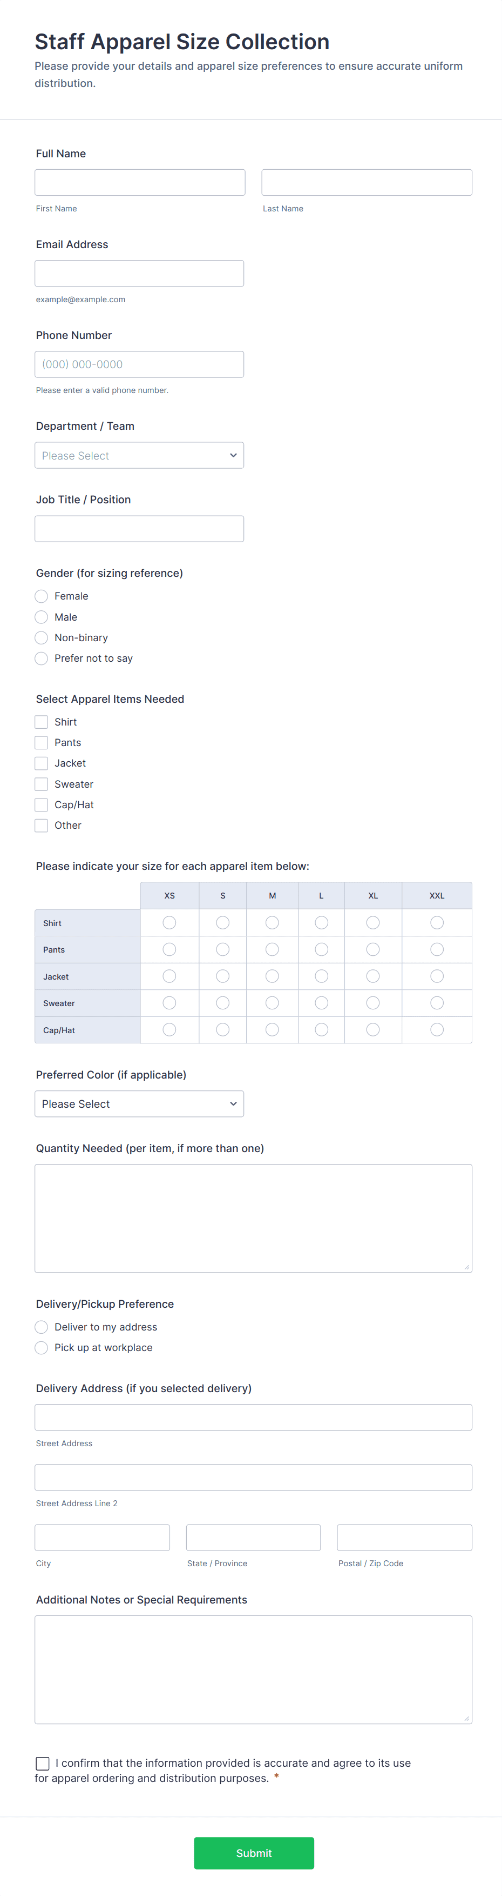Expand the Preferred Color dropdown
The width and height of the screenshot is (502, 1896).
139,1103
